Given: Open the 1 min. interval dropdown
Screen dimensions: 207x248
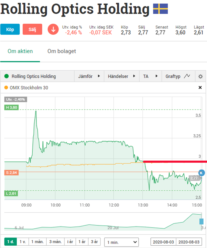Looking at the screenshot, I should (x=121, y=242).
